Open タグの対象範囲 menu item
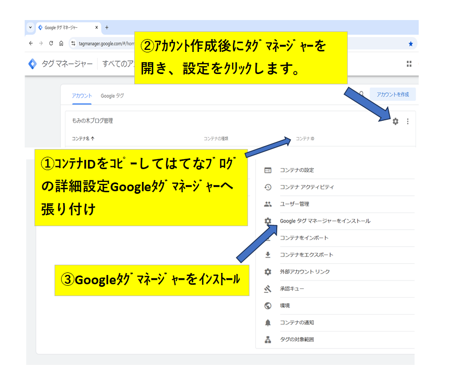466x386 pixels. point(297,340)
